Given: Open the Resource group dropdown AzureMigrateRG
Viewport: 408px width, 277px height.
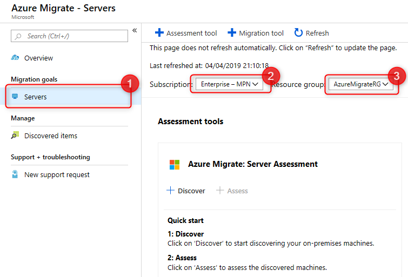Looking at the screenshot, I should click(x=361, y=84).
